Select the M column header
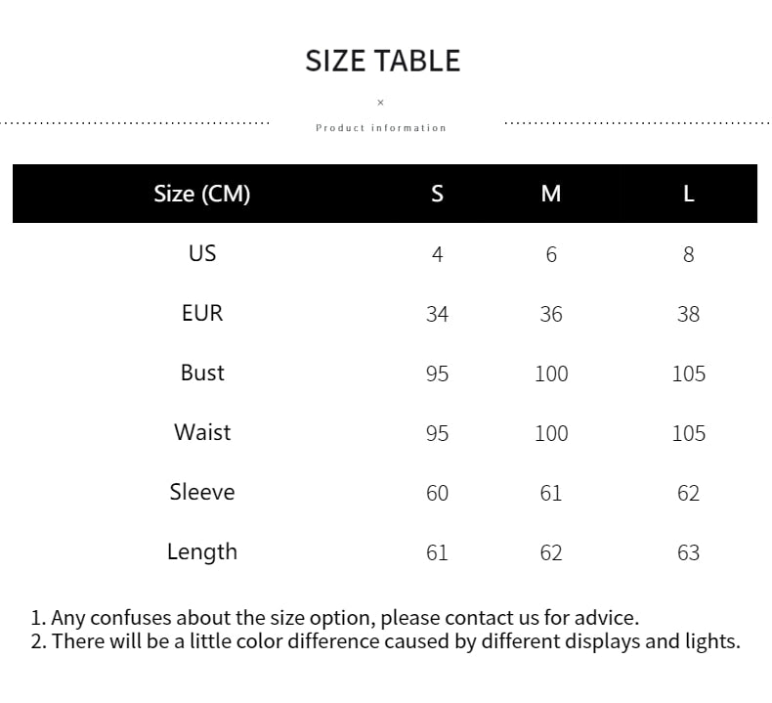772x703 pixels. pyautogui.click(x=551, y=194)
